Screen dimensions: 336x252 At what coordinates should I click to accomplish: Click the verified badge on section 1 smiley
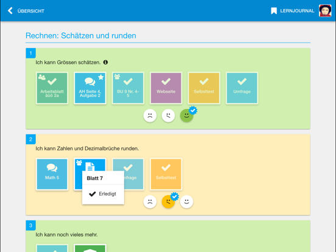pyautogui.click(x=193, y=111)
